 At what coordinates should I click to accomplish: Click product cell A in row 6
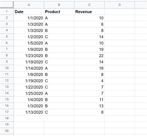[x=59, y=43]
